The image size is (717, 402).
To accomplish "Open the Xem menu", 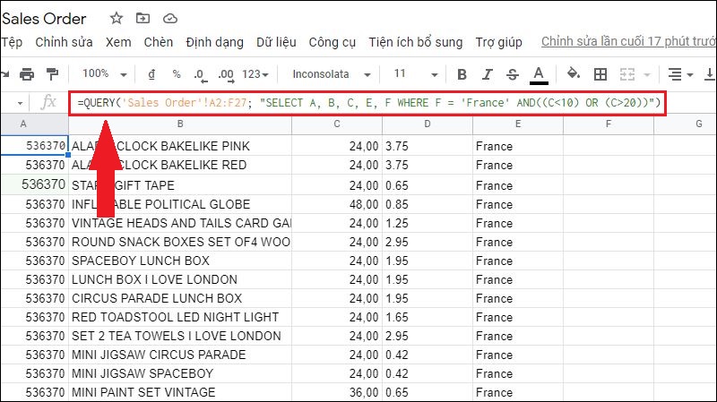I will click(x=118, y=42).
